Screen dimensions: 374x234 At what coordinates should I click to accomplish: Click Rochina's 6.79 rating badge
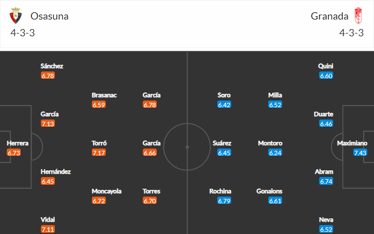pos(224,200)
